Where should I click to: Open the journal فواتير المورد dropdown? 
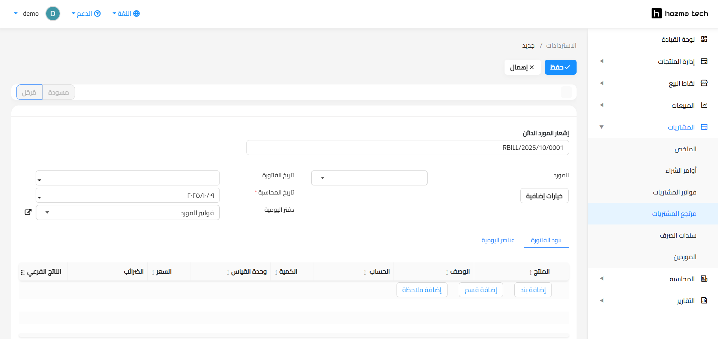[128, 212]
